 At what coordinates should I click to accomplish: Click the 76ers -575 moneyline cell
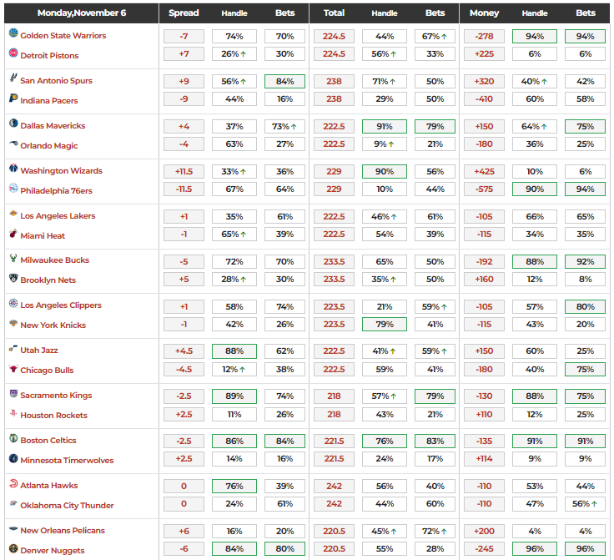[485, 189]
